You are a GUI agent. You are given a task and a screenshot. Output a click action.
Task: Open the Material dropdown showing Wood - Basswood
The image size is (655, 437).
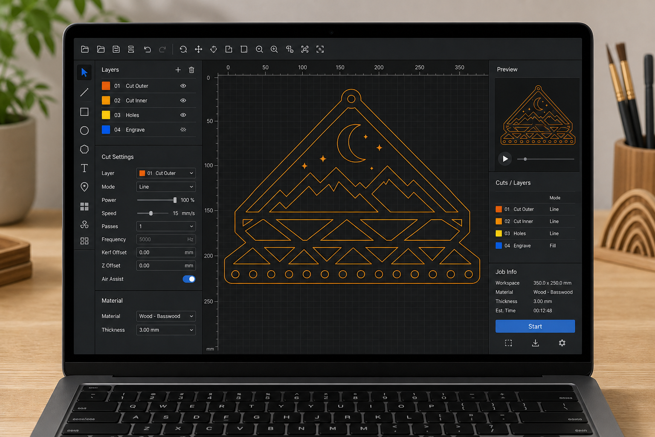click(166, 316)
